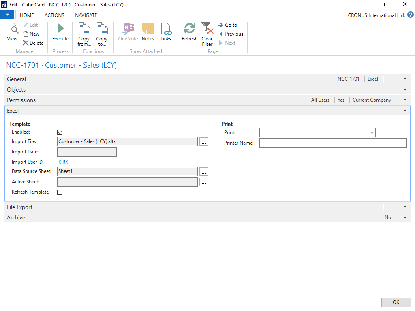Open the Print dropdown list
The width and height of the screenshot is (415, 311).
click(x=372, y=133)
